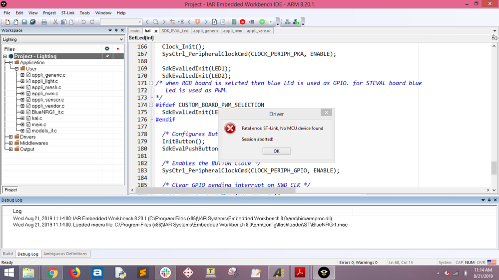Click the Print toolbar icon
The image size is (499, 280).
click(44, 22)
